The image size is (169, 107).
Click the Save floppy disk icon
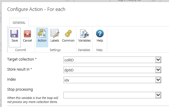(x=14, y=34)
